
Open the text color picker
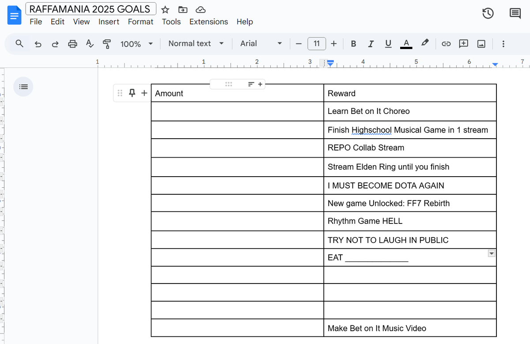coord(406,44)
